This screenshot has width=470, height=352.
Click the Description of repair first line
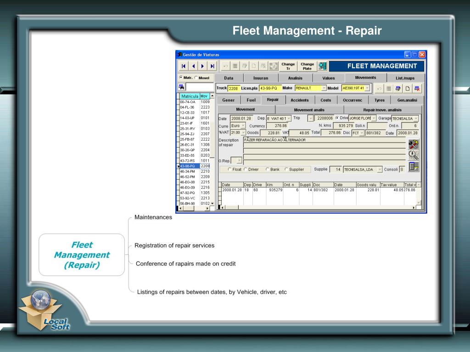[x=325, y=140]
